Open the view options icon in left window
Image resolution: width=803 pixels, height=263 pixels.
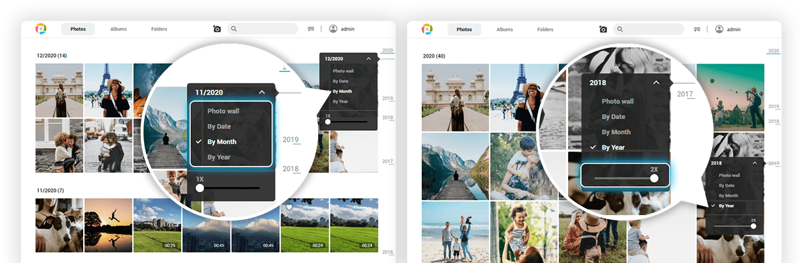click(311, 29)
